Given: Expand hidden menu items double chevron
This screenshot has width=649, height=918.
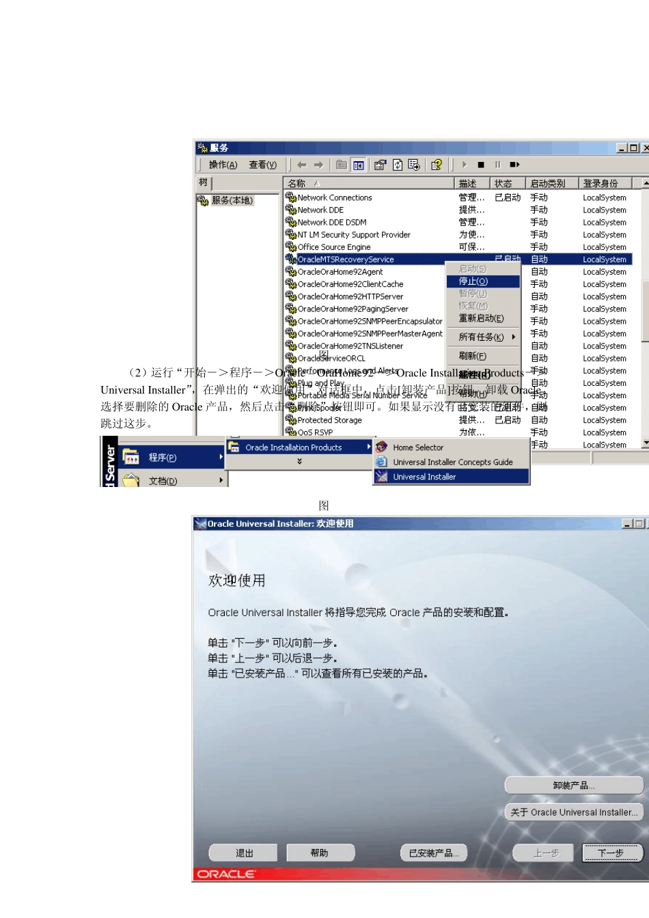Looking at the screenshot, I should (x=299, y=462).
